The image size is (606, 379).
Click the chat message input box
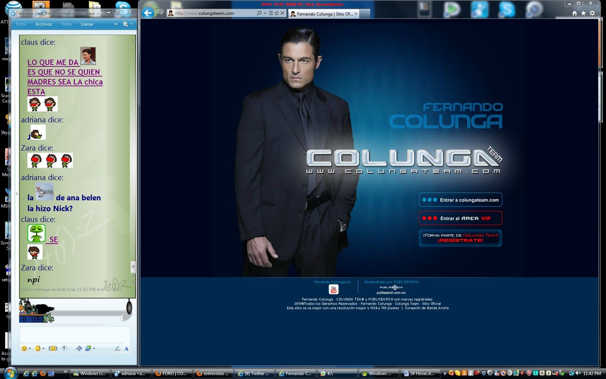pyautogui.click(x=75, y=335)
